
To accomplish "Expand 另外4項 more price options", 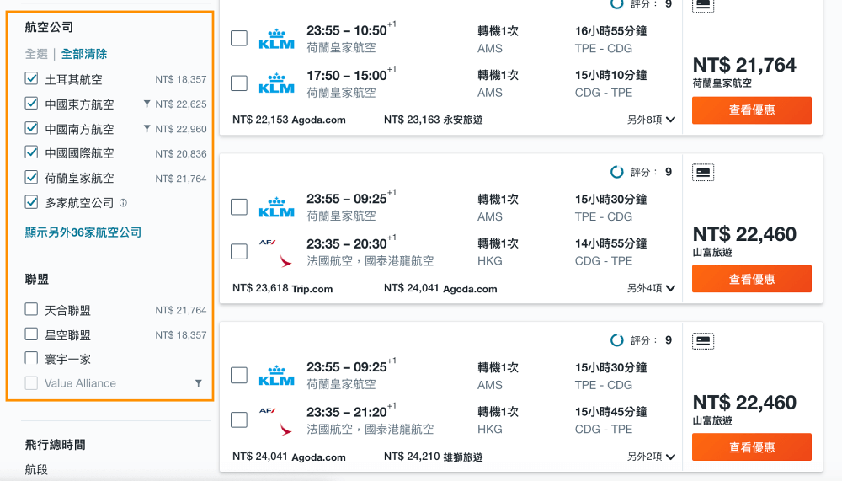I will (651, 288).
